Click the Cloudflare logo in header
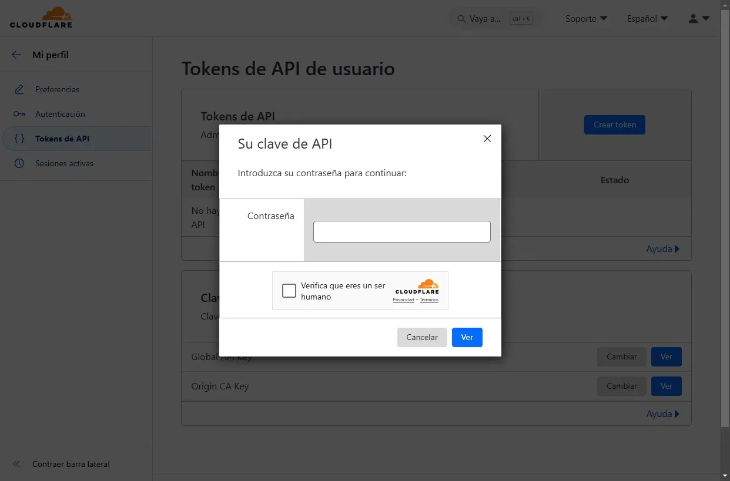730x481 pixels. point(41,18)
